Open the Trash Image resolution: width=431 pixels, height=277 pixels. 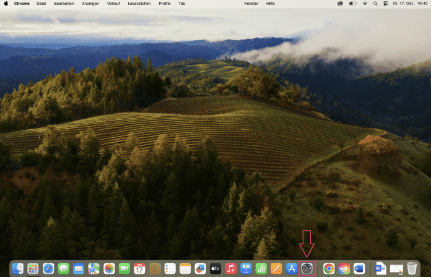pyautogui.click(x=412, y=268)
